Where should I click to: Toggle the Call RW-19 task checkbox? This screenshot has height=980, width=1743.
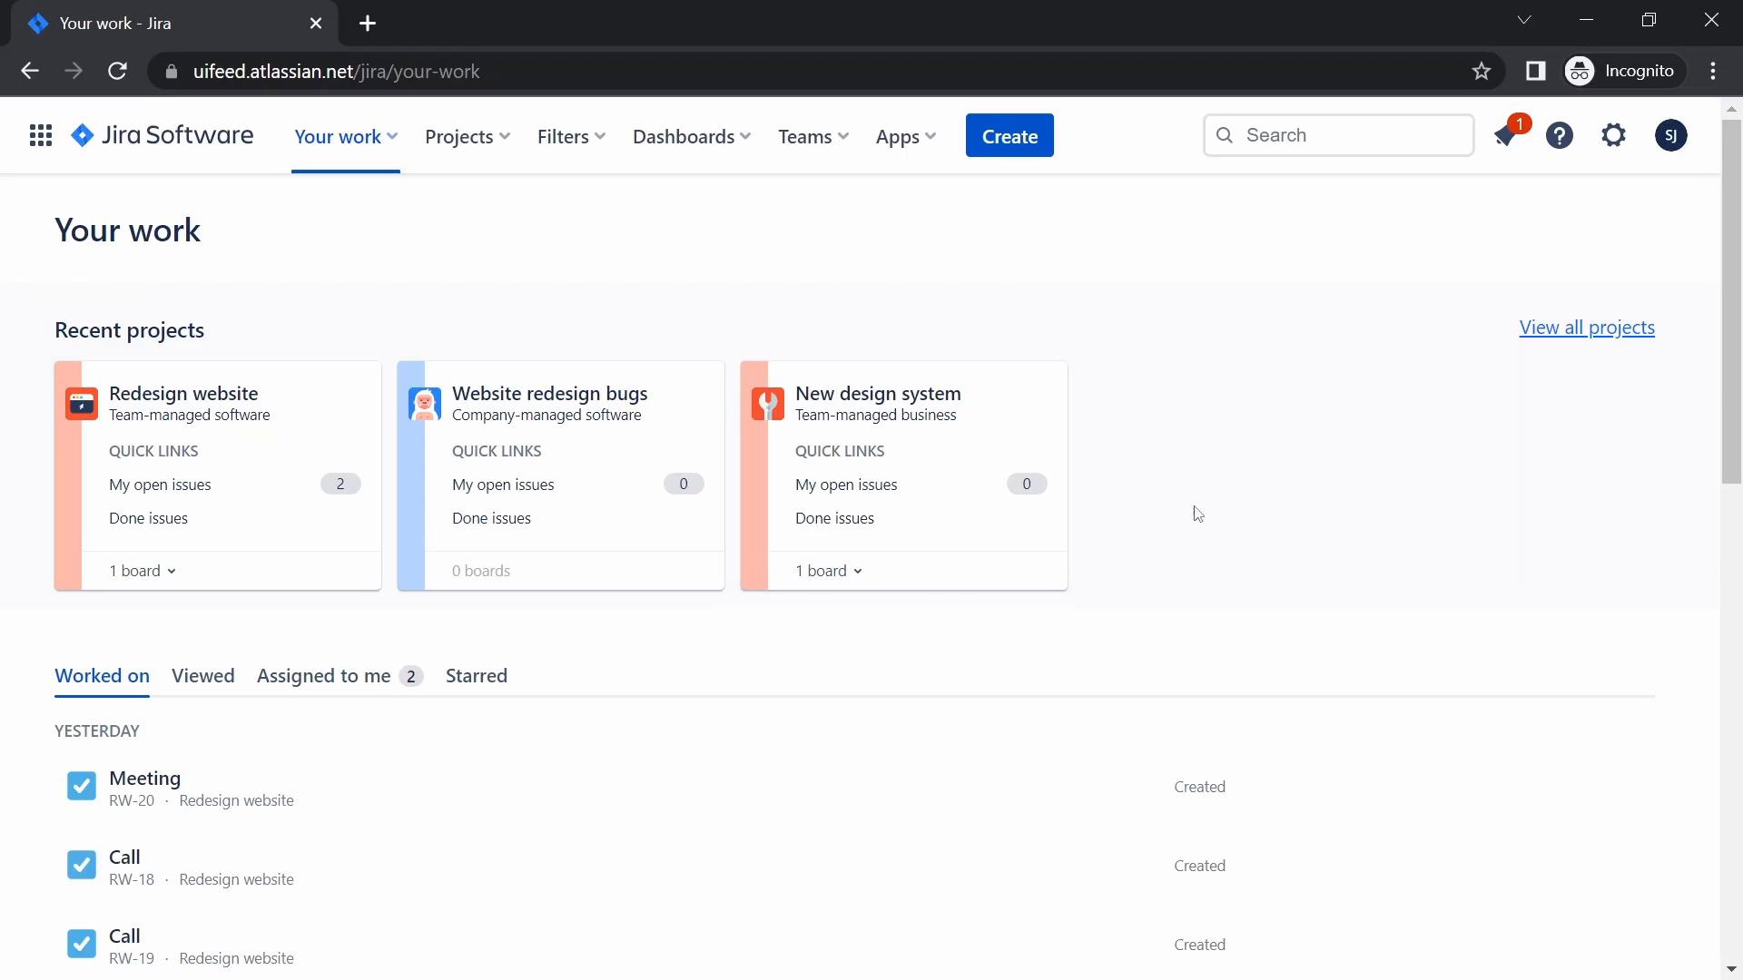80,944
